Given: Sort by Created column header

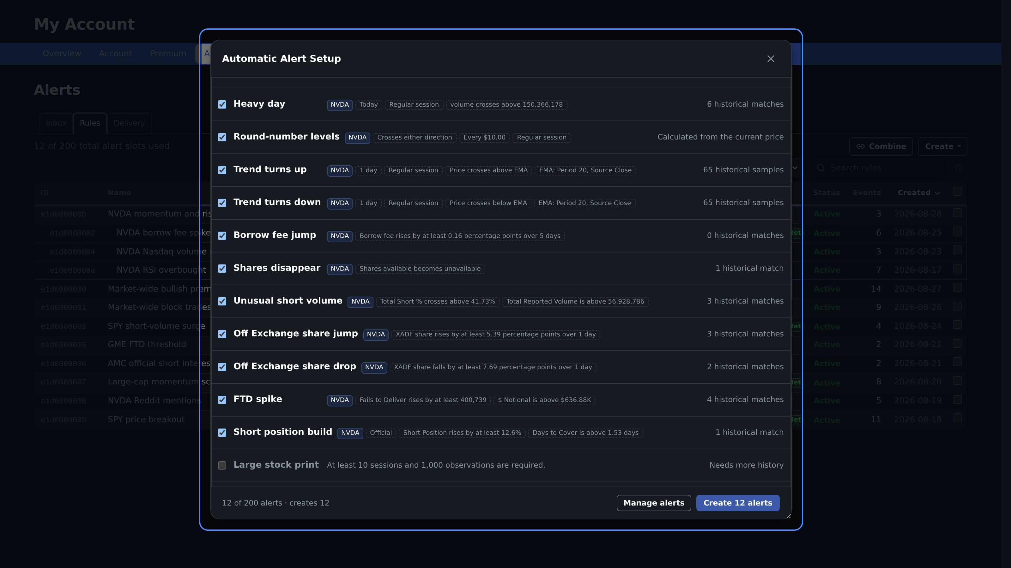Looking at the screenshot, I should tap(918, 193).
